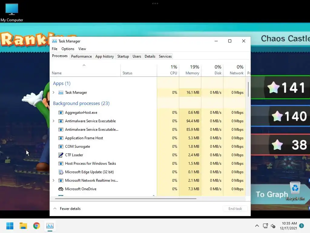Open the network status tray icon
Screen dimensions: 310x233
click(265, 226)
